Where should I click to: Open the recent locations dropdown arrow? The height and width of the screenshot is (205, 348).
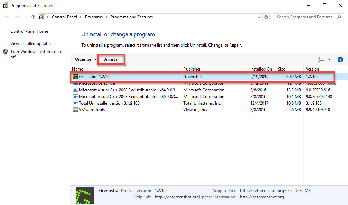(25, 17)
